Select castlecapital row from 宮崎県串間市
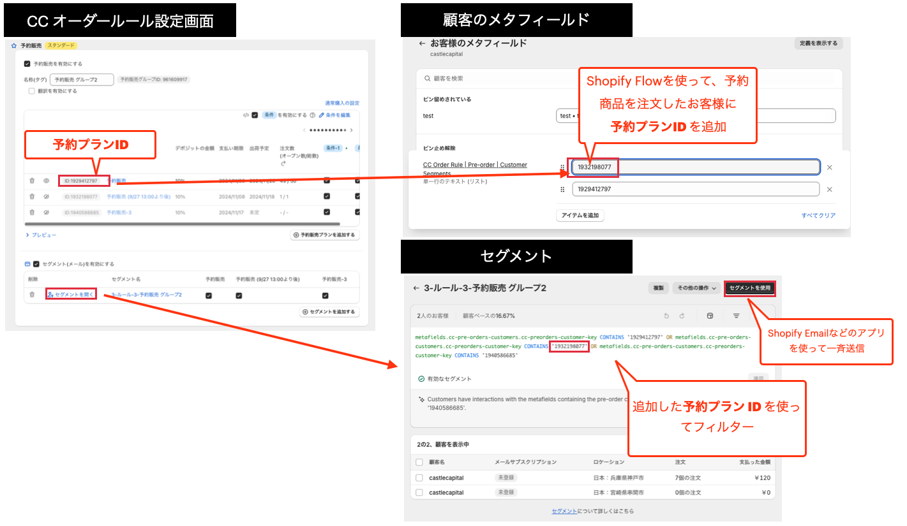Image resolution: width=907 pixels, height=526 pixels. pyautogui.click(x=419, y=492)
